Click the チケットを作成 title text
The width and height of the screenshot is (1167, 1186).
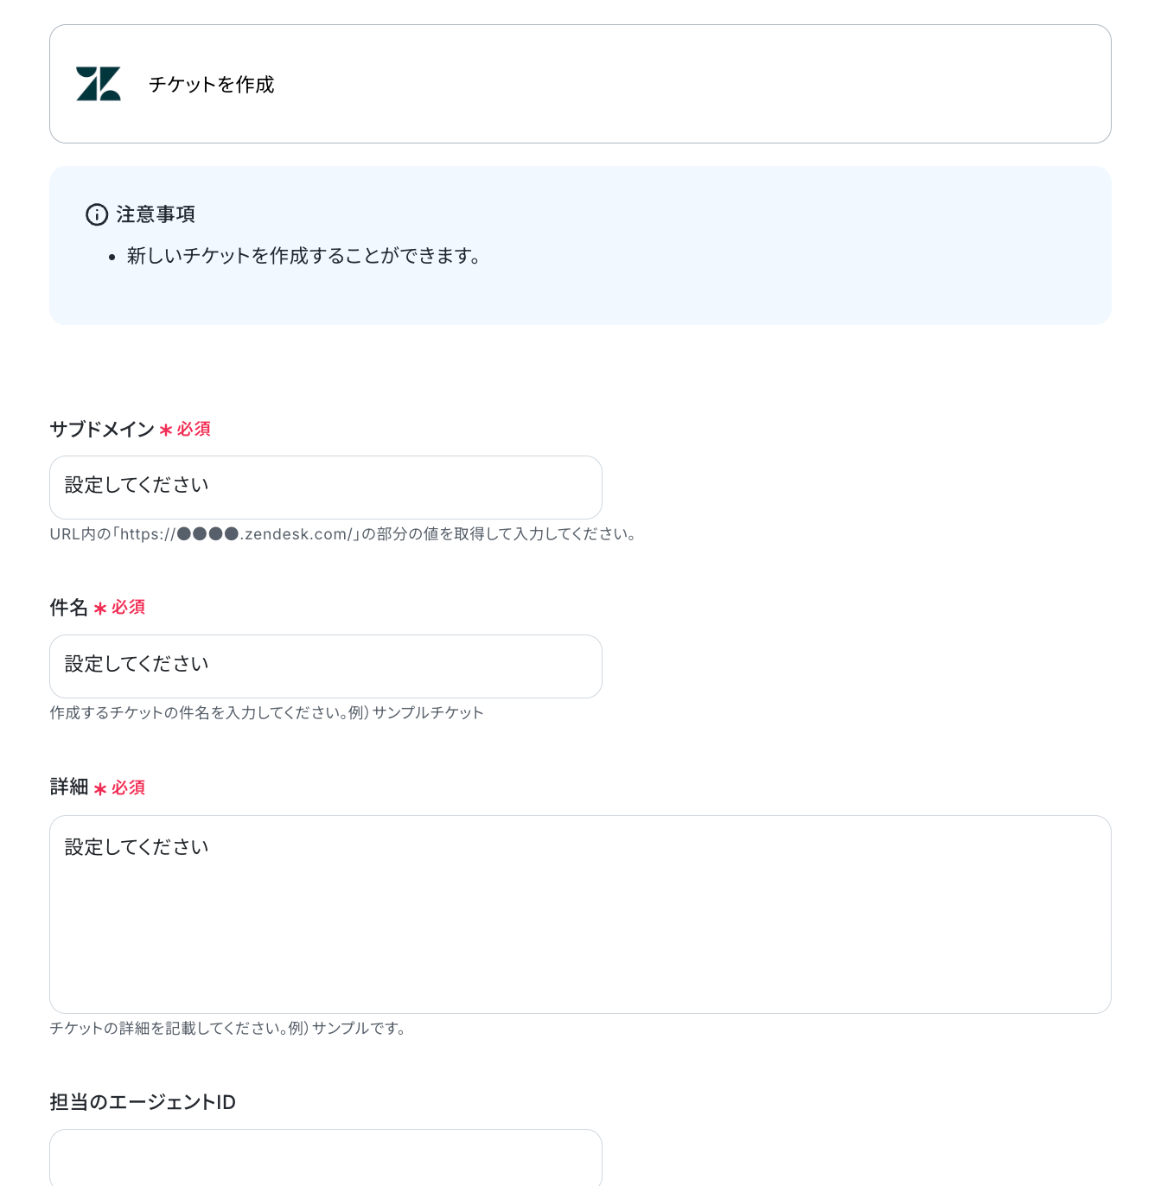(212, 85)
